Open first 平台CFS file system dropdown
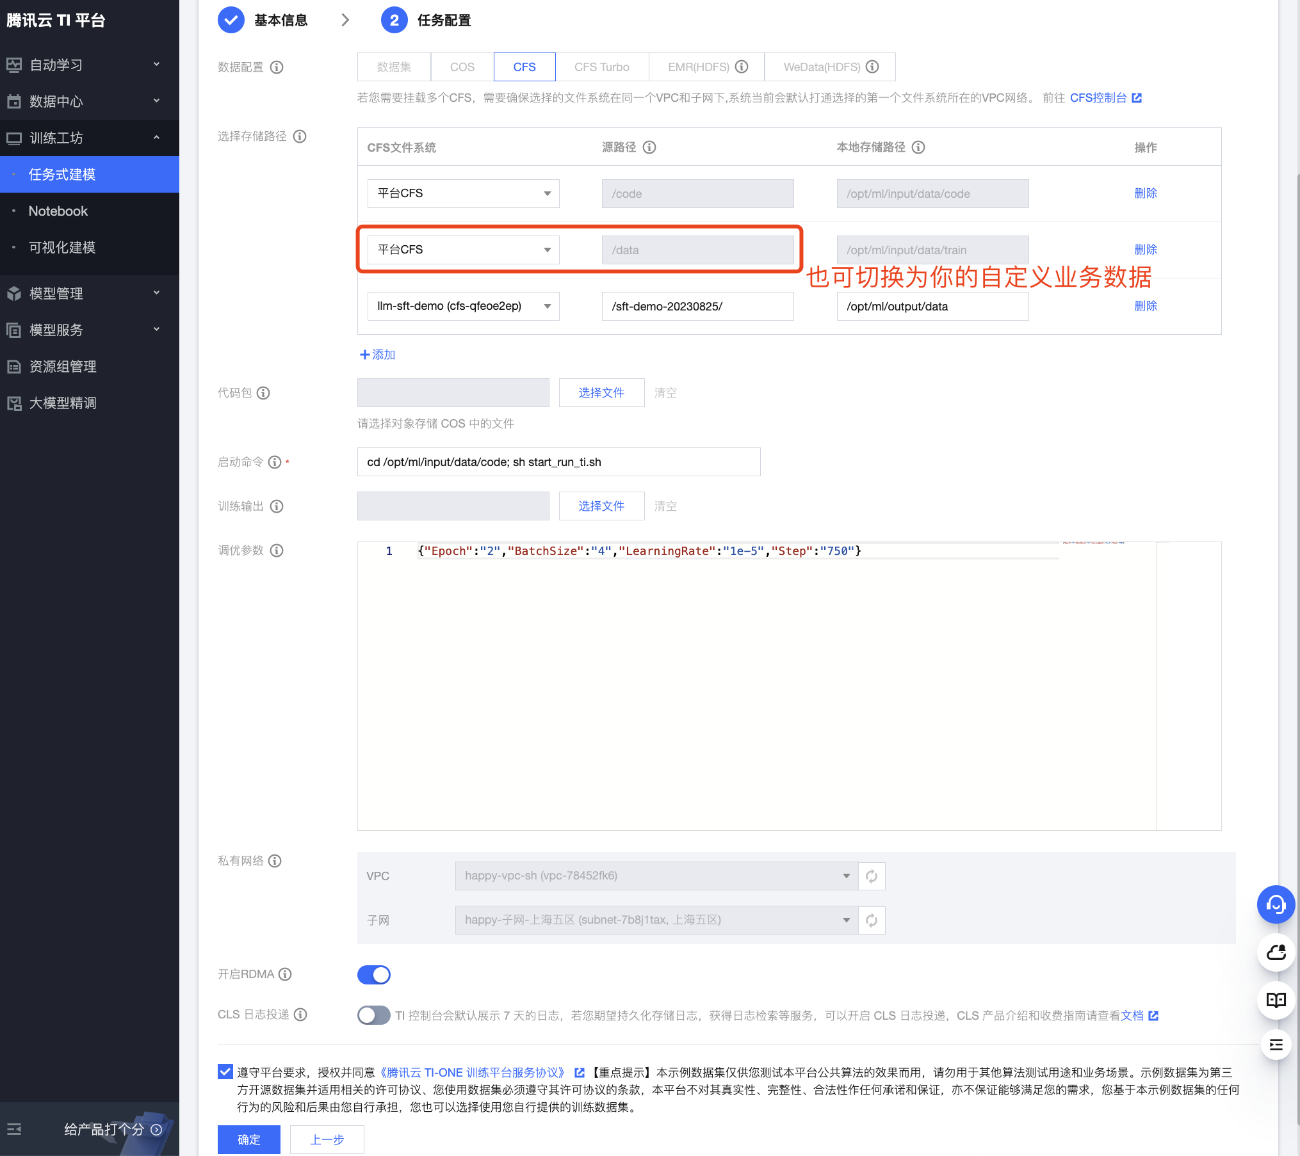This screenshot has height=1156, width=1300. [463, 193]
